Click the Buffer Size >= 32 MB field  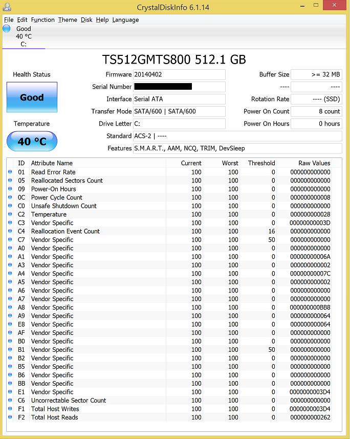[x=316, y=74]
